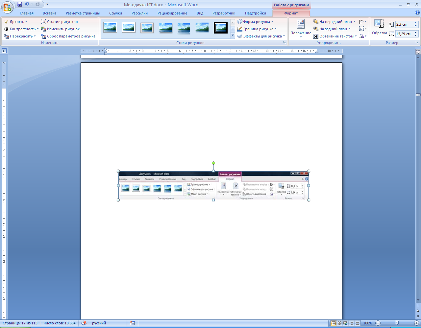Increase picture height with spinner up
The width and height of the screenshot is (421, 328).
(416, 23)
